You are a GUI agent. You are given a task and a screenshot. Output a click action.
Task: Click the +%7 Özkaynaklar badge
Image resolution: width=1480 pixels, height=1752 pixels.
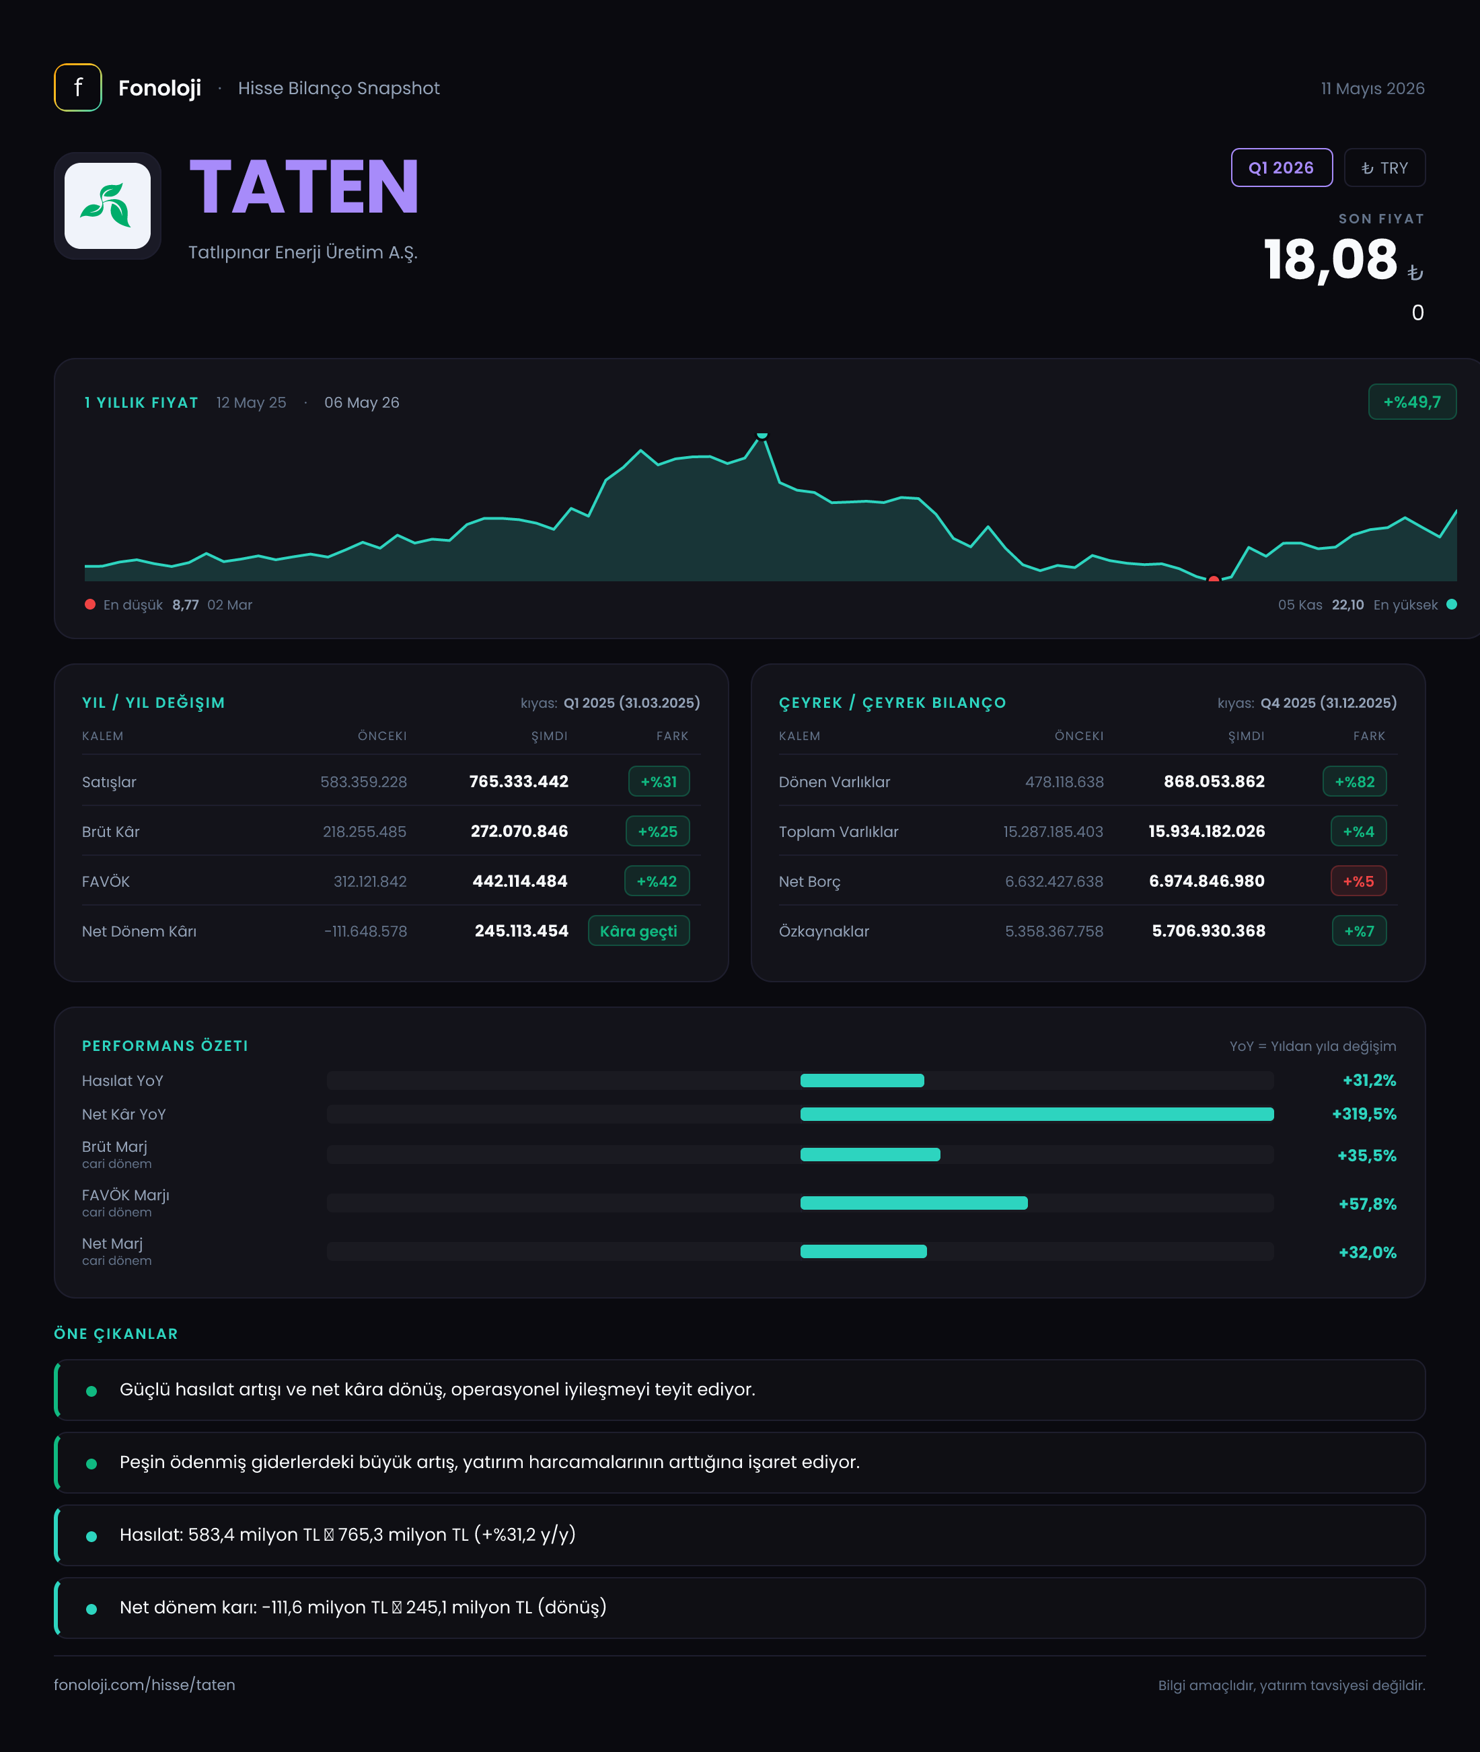[x=1359, y=931]
